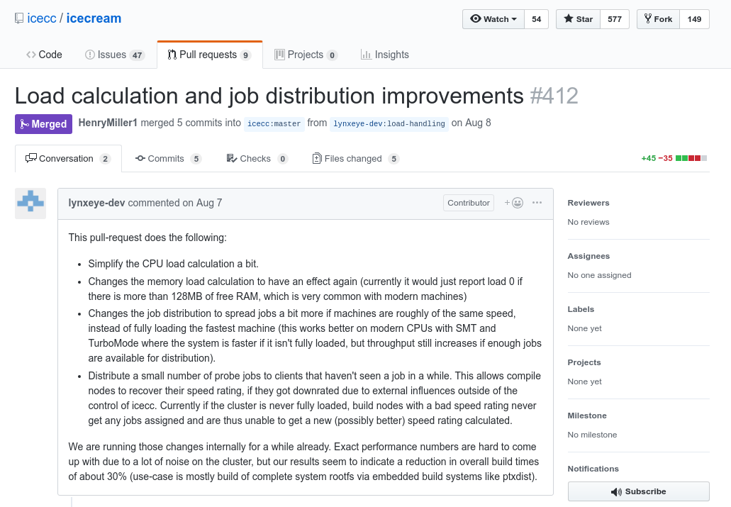Open the comment options ellipsis menu
731x507 pixels.
click(x=537, y=202)
